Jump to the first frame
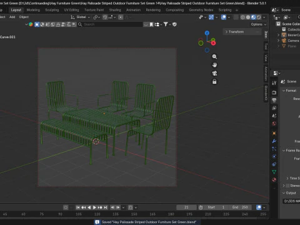This screenshot has width=300, height=225. [78, 207]
